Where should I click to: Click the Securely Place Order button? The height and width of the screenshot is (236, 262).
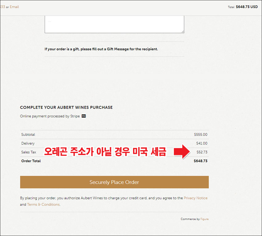(114, 182)
